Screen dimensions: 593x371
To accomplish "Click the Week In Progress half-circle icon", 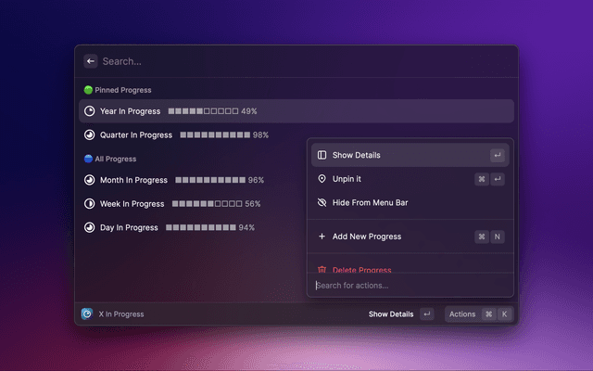I will [x=89, y=204].
